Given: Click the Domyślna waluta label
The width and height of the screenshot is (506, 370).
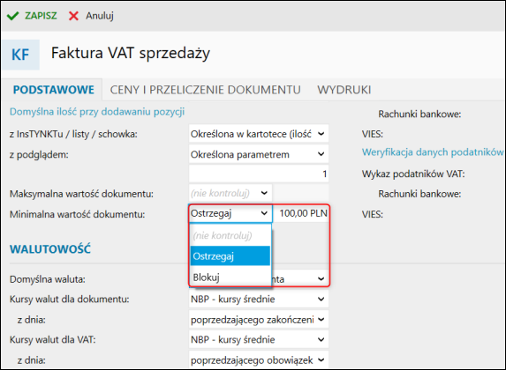Looking at the screenshot, I should 48,279.
